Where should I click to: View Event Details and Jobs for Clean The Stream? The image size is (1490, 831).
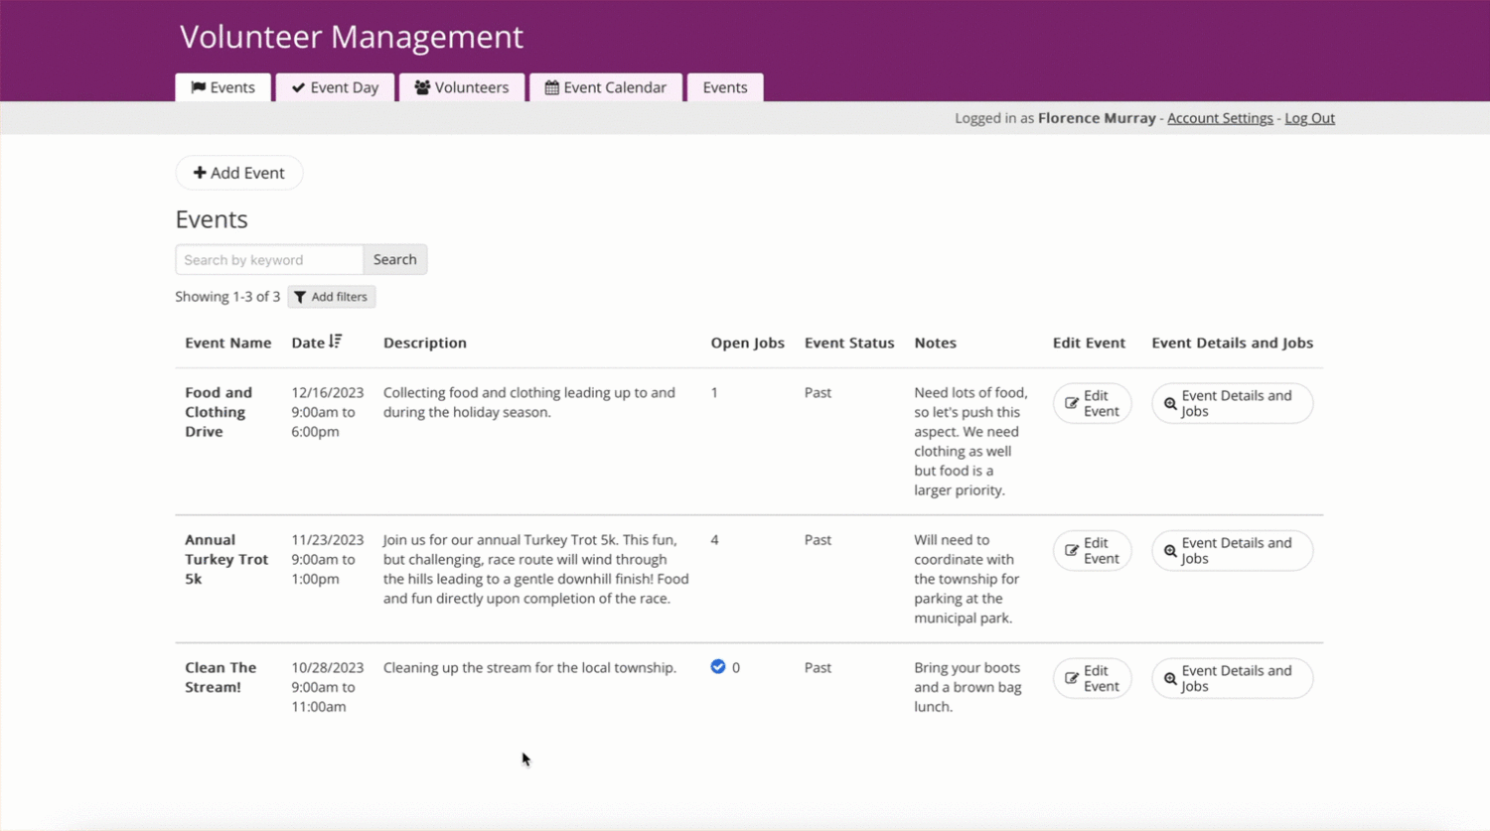tap(1232, 678)
